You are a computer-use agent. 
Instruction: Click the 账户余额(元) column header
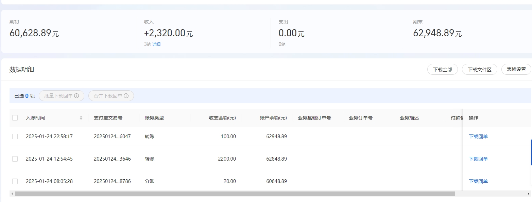click(x=273, y=118)
